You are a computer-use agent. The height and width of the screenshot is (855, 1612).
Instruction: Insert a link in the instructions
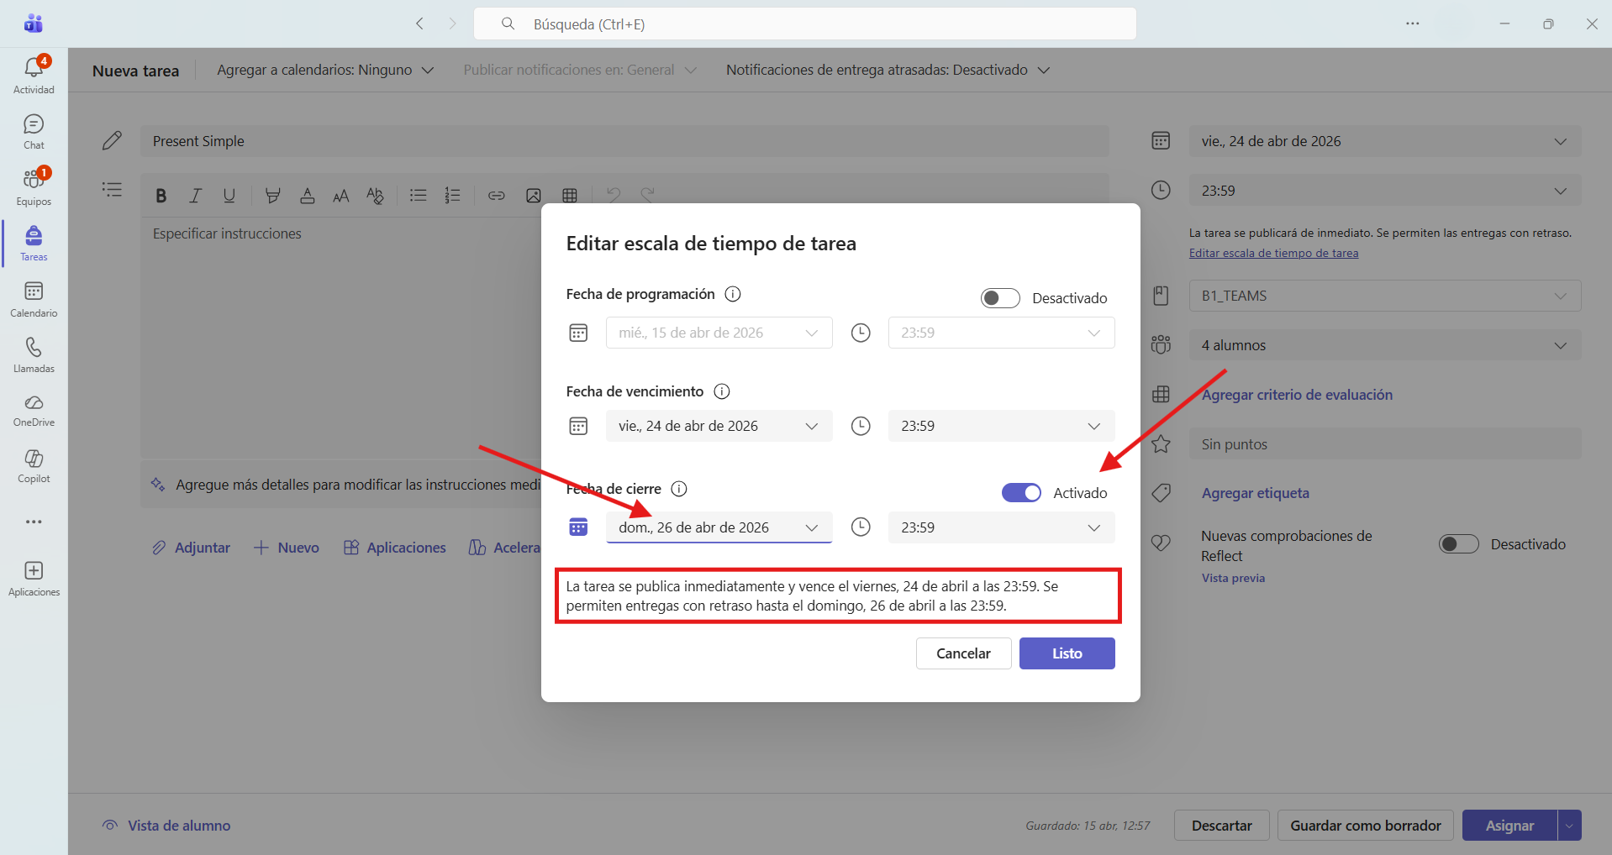[497, 196]
